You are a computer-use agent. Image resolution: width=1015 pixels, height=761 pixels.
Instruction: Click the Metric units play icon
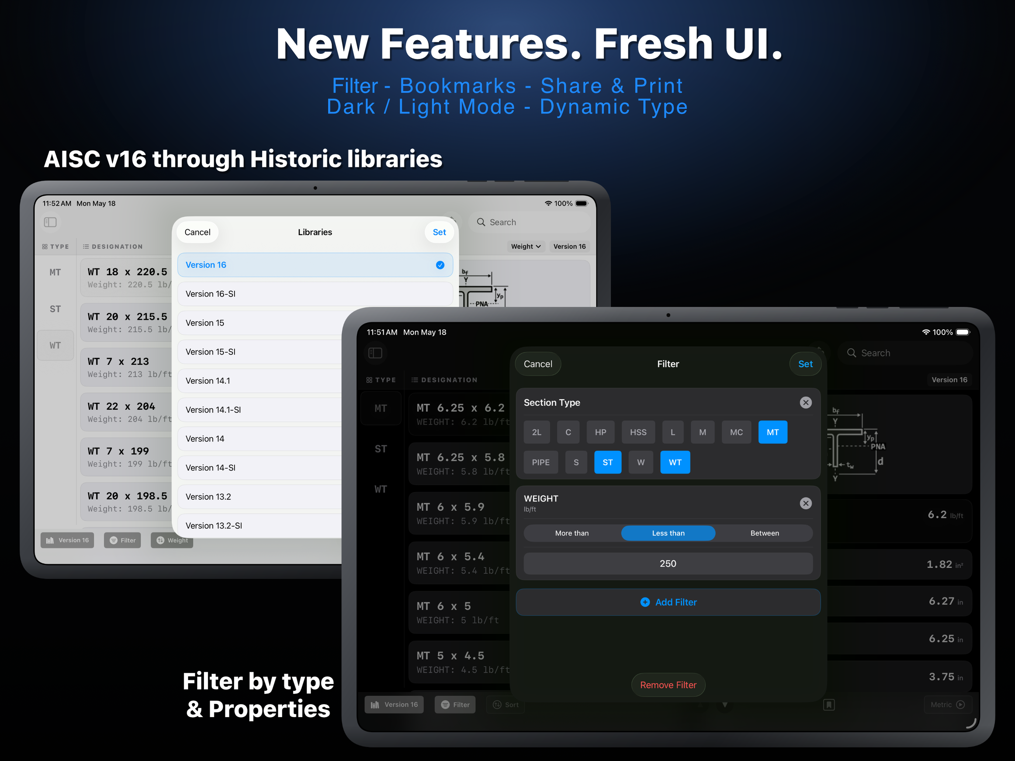pos(960,705)
